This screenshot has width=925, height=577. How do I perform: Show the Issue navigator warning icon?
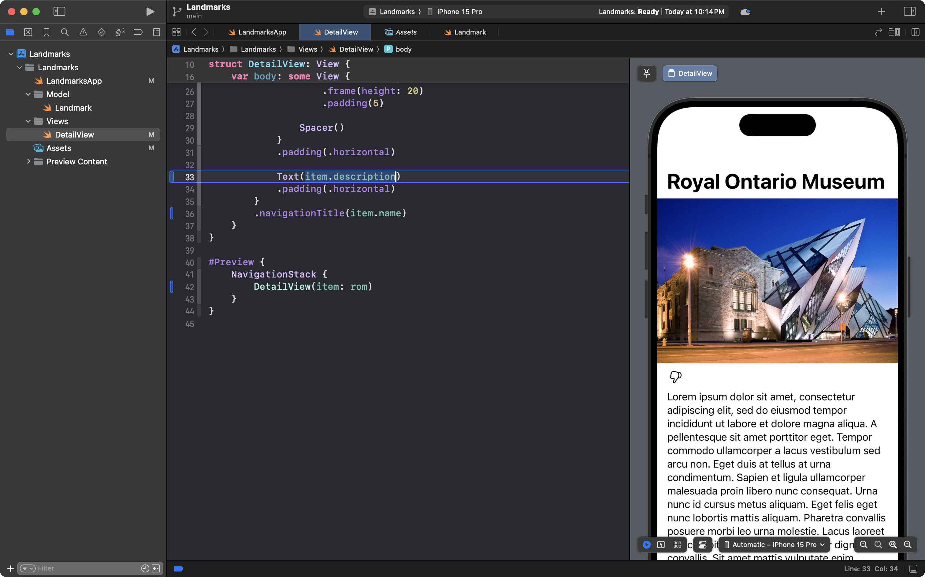pyautogui.click(x=83, y=32)
